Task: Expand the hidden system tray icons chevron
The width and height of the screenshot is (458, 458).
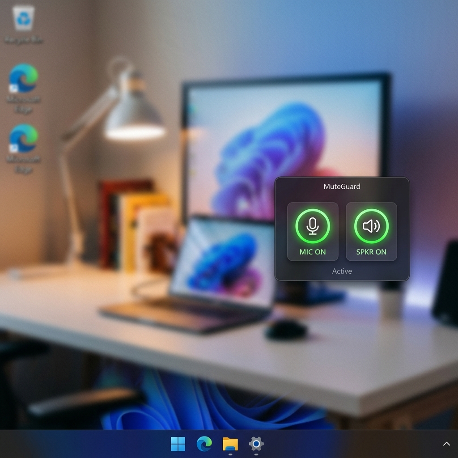Action: (x=446, y=445)
